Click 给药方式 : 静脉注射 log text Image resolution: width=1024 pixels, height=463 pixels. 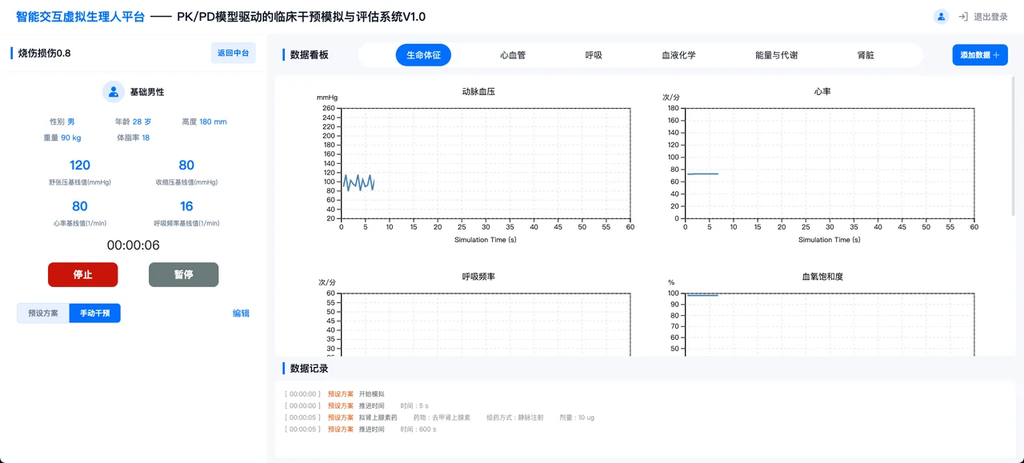click(x=517, y=417)
